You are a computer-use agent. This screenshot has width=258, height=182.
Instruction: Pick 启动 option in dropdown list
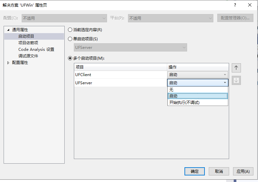pyautogui.click(x=198, y=96)
